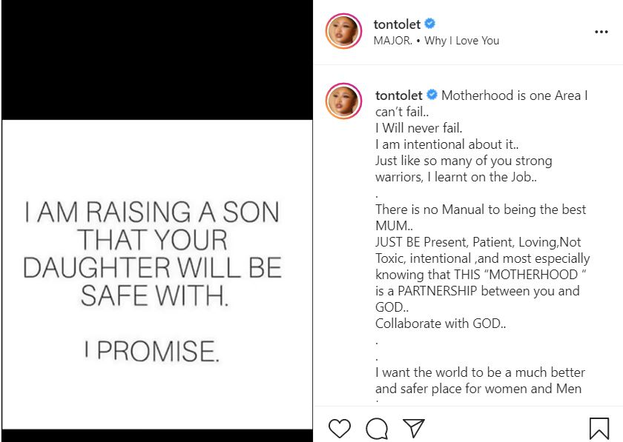Click the "I am intentional about it.." line

point(441,144)
